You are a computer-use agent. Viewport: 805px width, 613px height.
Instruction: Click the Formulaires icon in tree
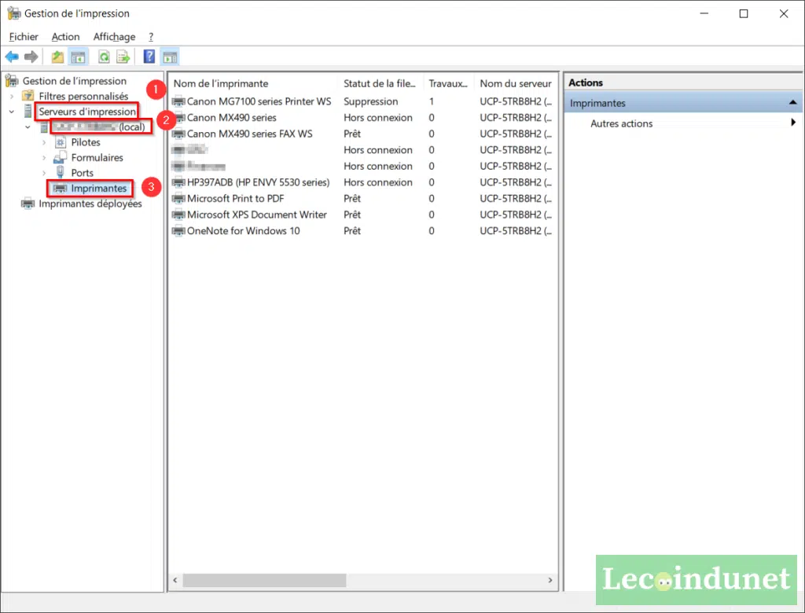point(60,157)
